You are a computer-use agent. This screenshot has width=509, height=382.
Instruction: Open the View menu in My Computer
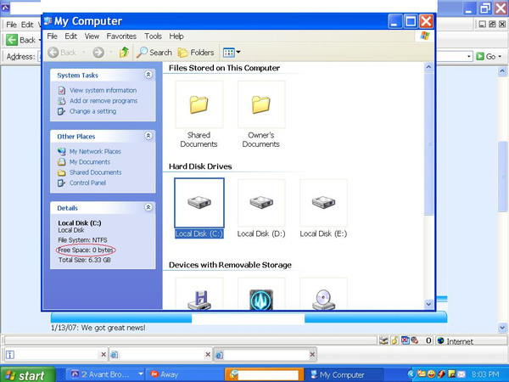[92, 36]
